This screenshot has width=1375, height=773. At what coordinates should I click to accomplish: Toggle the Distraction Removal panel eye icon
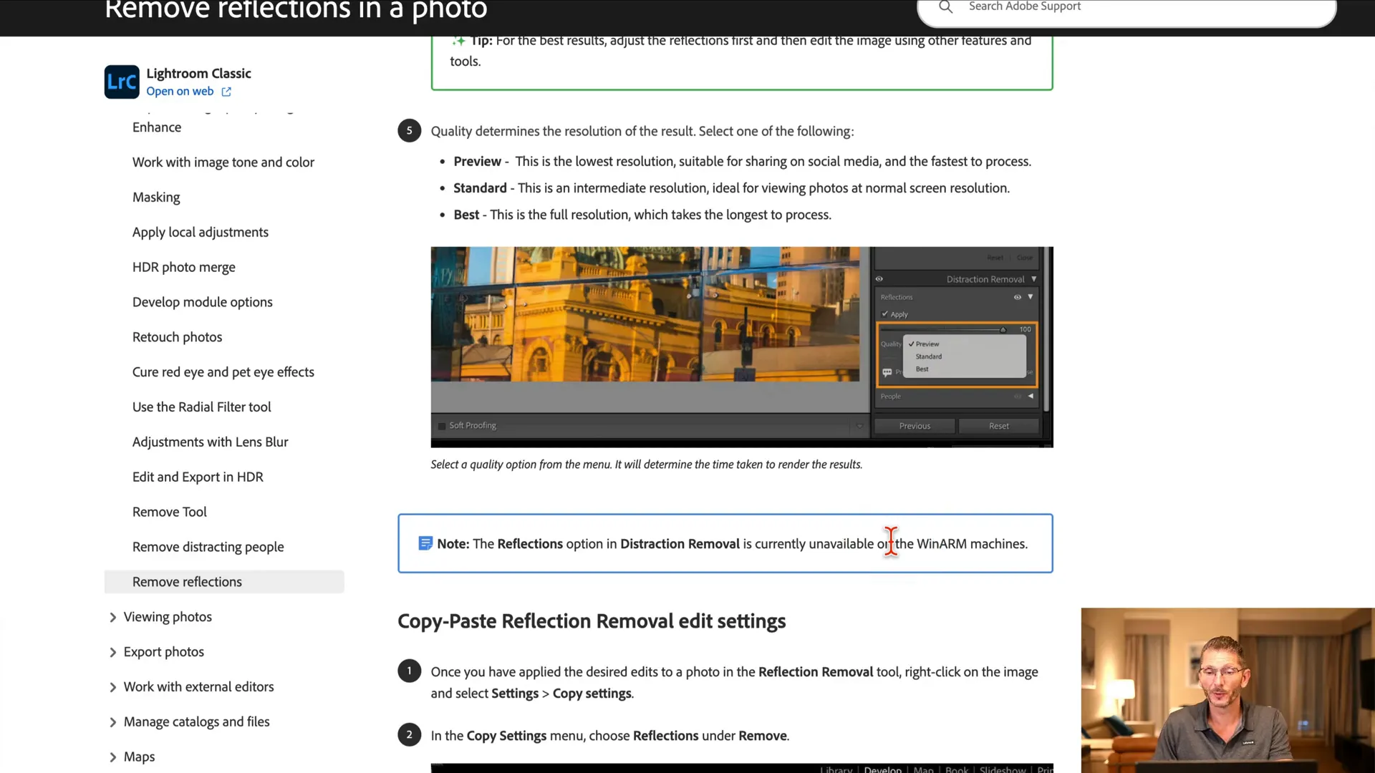coord(879,279)
